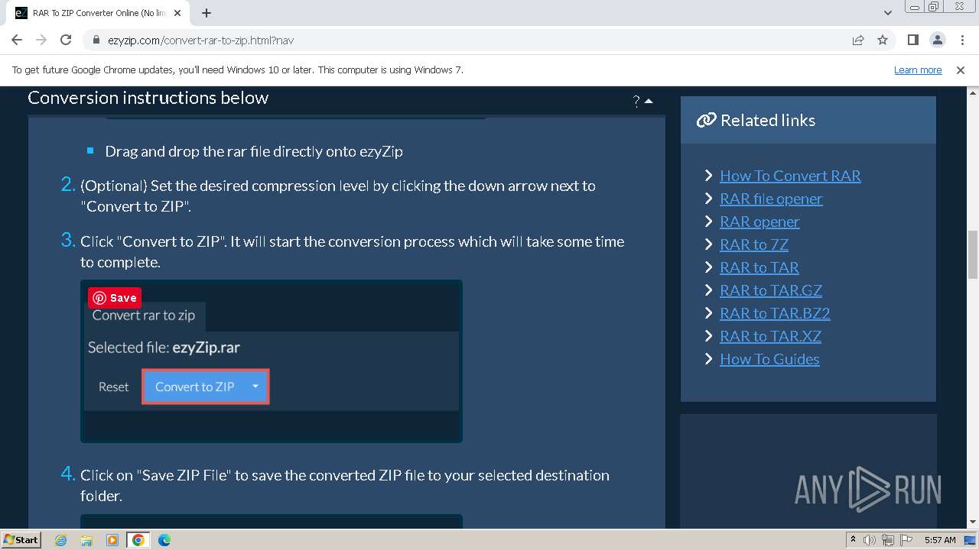Click the address bar URL
The image size is (979, 550).
pos(200,40)
